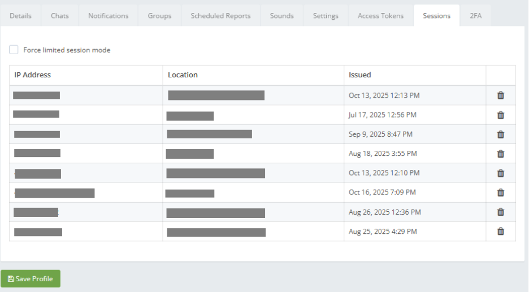Switch to the Settings tab
The height and width of the screenshot is (292, 529).
326,16
